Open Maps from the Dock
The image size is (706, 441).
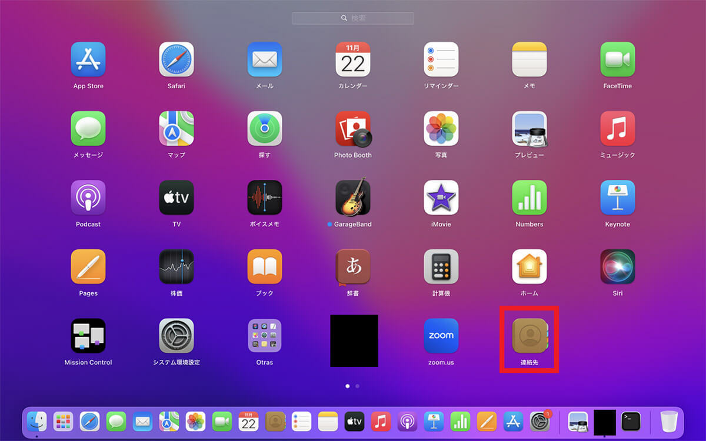tap(169, 421)
